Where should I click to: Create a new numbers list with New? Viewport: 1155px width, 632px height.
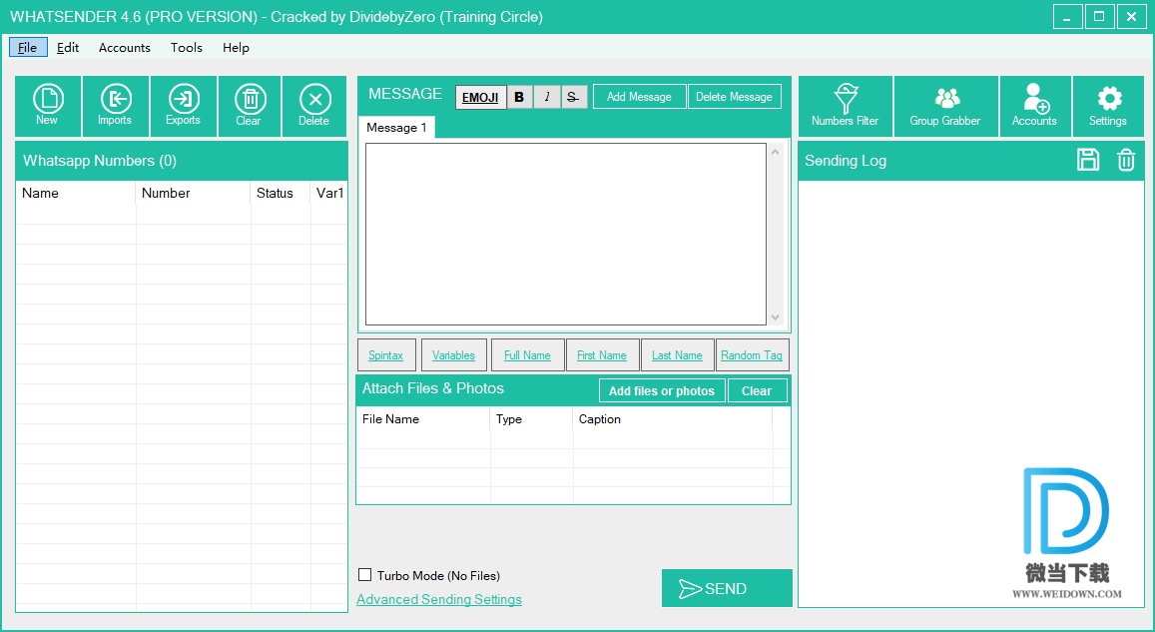click(x=48, y=106)
